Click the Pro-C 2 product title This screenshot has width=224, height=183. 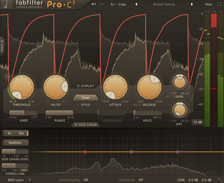[61, 5]
